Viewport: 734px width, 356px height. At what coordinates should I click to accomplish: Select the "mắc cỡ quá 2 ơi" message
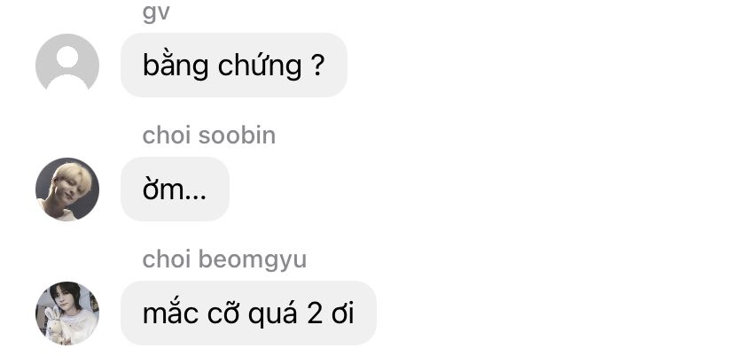[x=248, y=313]
